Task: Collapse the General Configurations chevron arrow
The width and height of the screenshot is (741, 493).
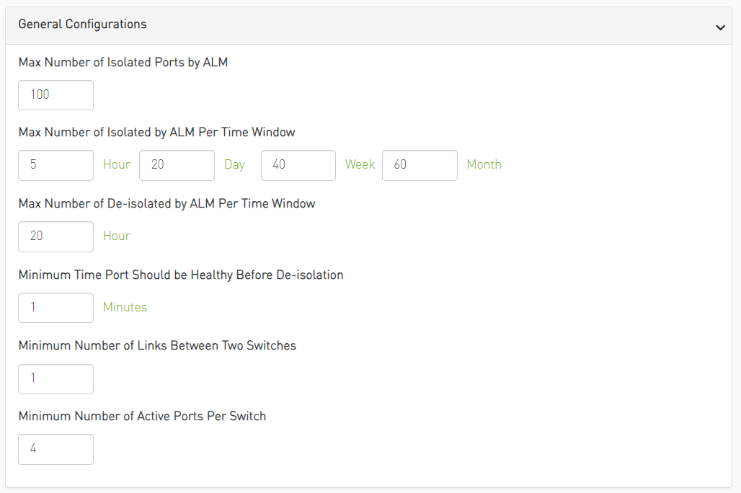Action: pyautogui.click(x=719, y=27)
